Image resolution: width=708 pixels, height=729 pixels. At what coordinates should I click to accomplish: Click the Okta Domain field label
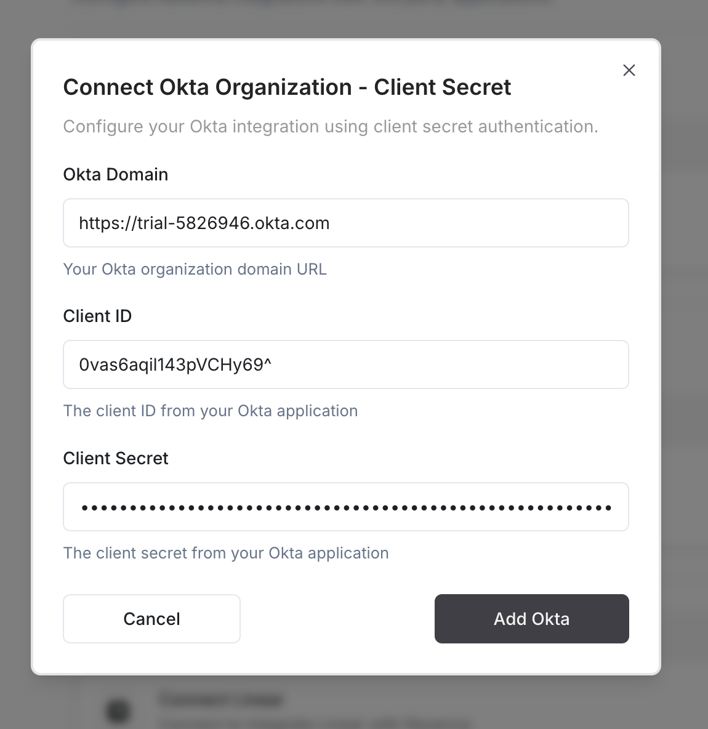click(x=116, y=174)
